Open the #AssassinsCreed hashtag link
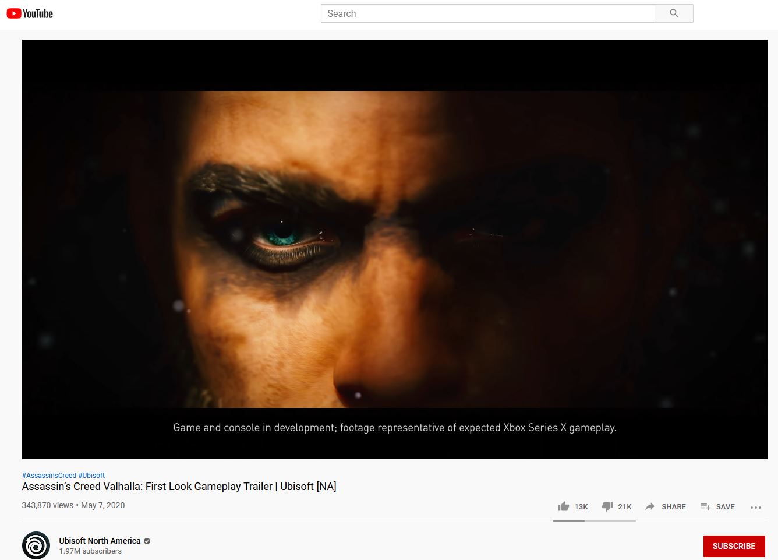The image size is (778, 560). click(x=49, y=476)
